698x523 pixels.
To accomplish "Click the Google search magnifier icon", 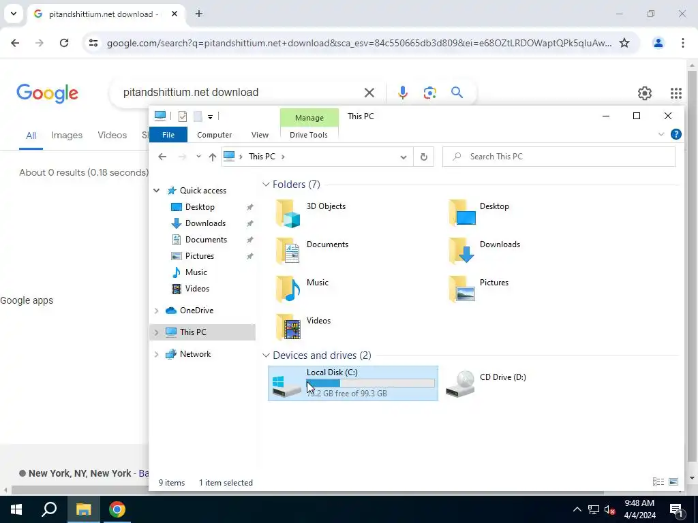I will [457, 93].
